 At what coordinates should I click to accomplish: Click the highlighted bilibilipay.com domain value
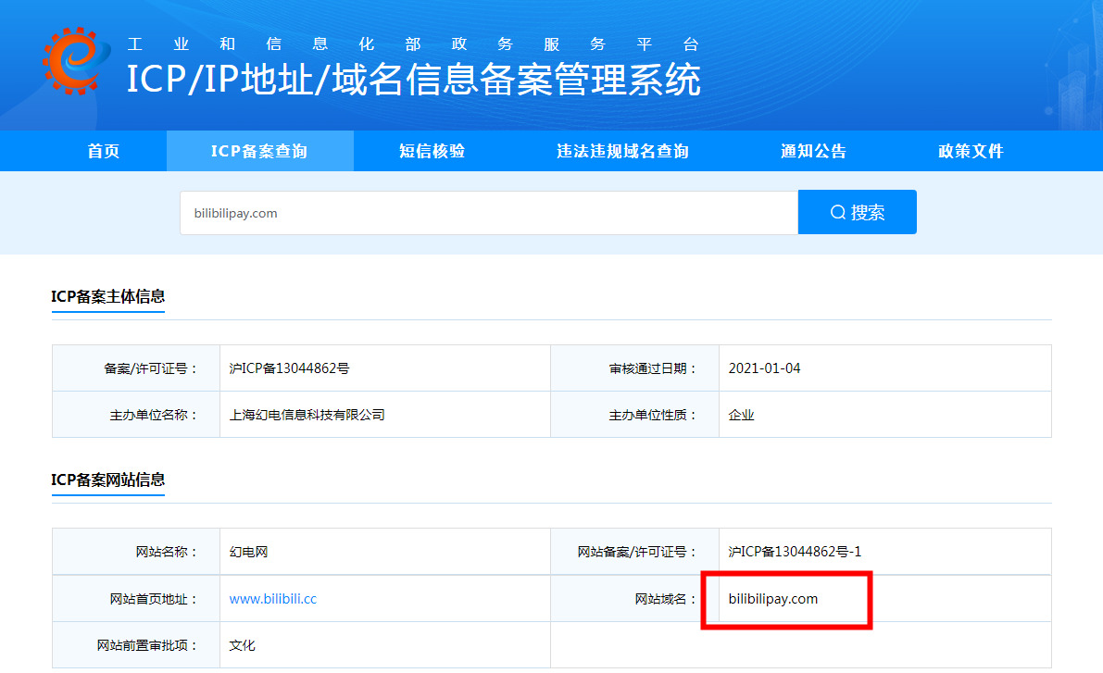coord(773,599)
